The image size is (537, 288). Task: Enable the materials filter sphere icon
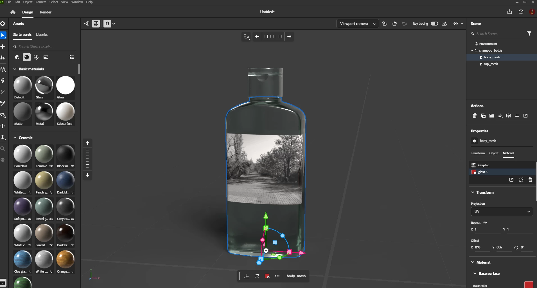click(x=27, y=57)
